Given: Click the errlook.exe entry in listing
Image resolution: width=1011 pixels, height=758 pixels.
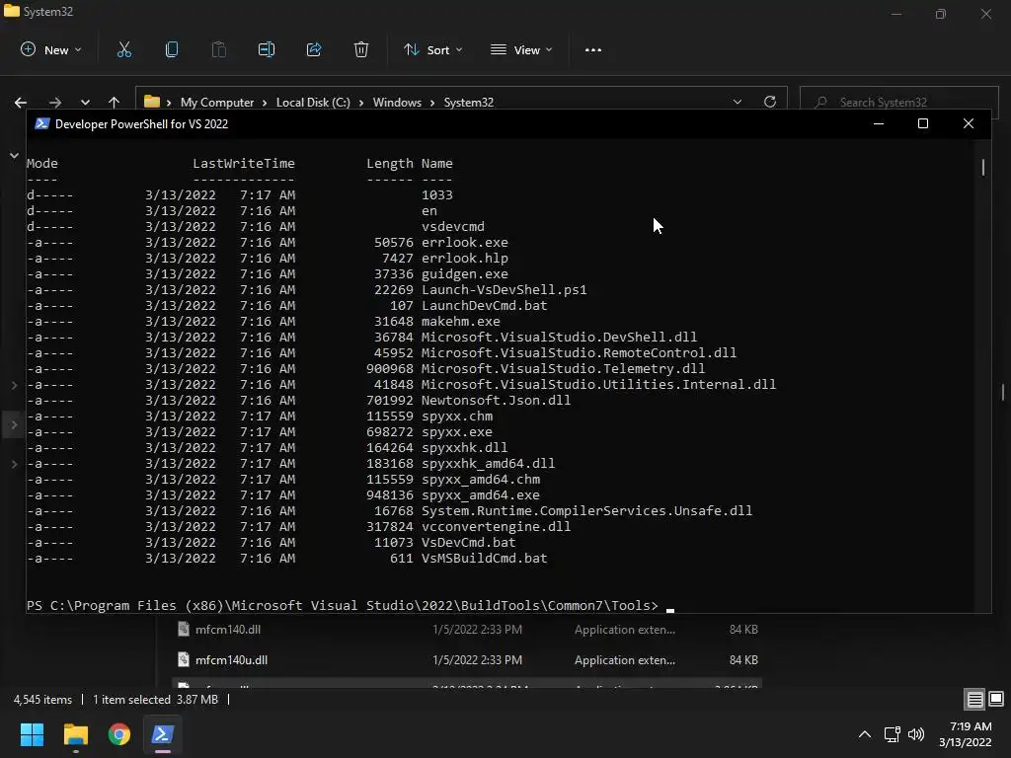Looking at the screenshot, I should [x=464, y=243].
